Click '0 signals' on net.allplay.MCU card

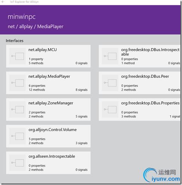[82, 63]
